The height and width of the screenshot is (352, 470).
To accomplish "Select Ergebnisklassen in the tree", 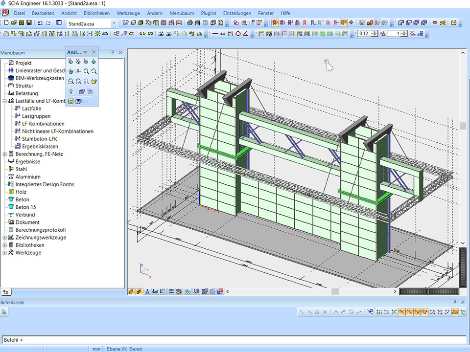I will click(x=40, y=146).
